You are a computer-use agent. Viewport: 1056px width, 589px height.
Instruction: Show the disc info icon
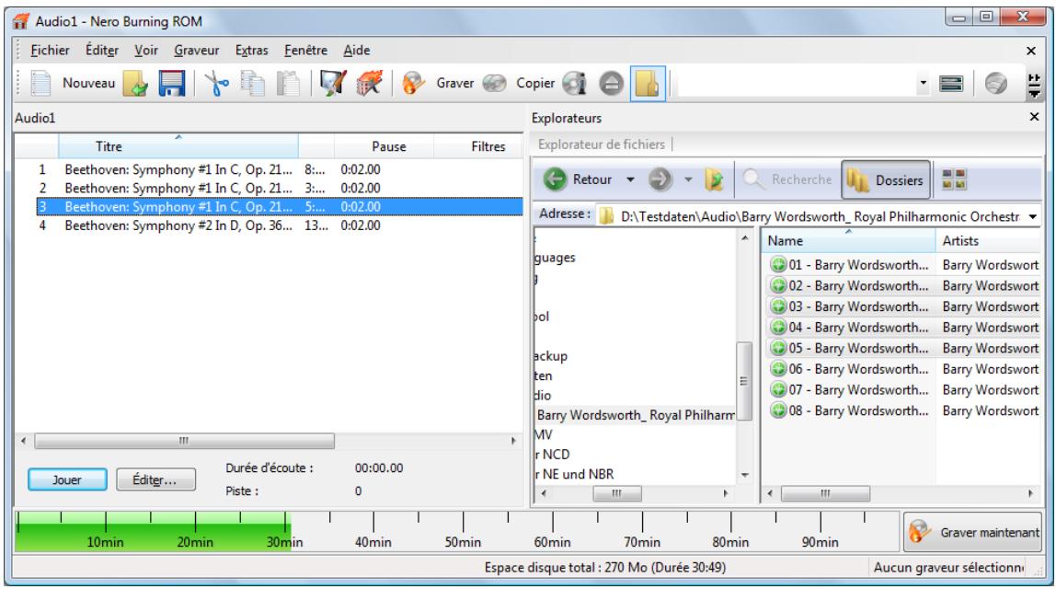[x=575, y=84]
